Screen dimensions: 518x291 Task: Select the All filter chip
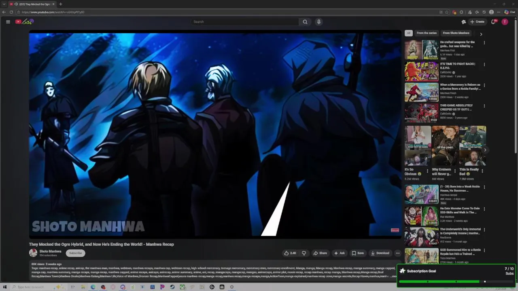click(x=409, y=33)
